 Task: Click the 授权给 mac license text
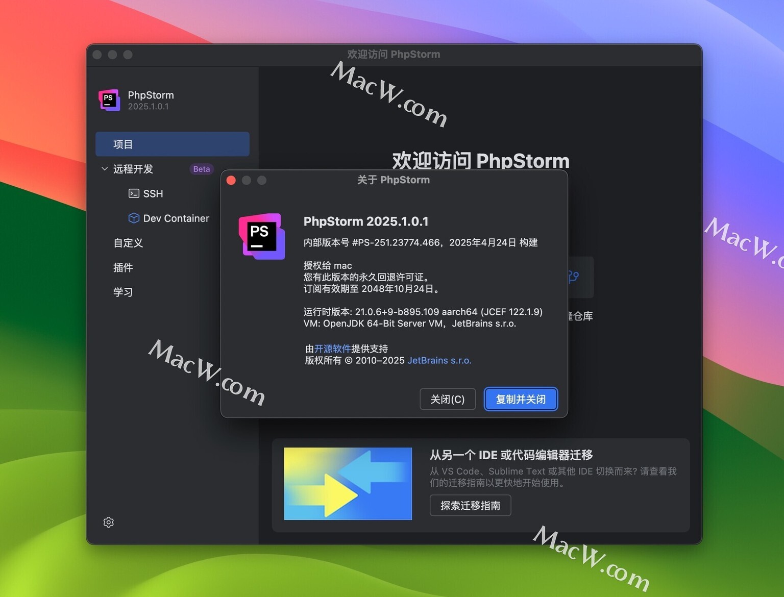pyautogui.click(x=328, y=265)
